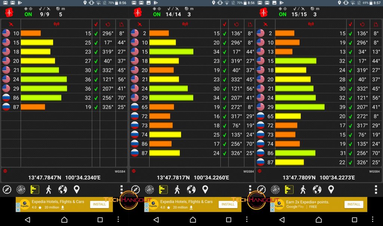Open sky radar view on the 15/15 screen
The width and height of the screenshot is (383, 226).
click(x=275, y=189)
